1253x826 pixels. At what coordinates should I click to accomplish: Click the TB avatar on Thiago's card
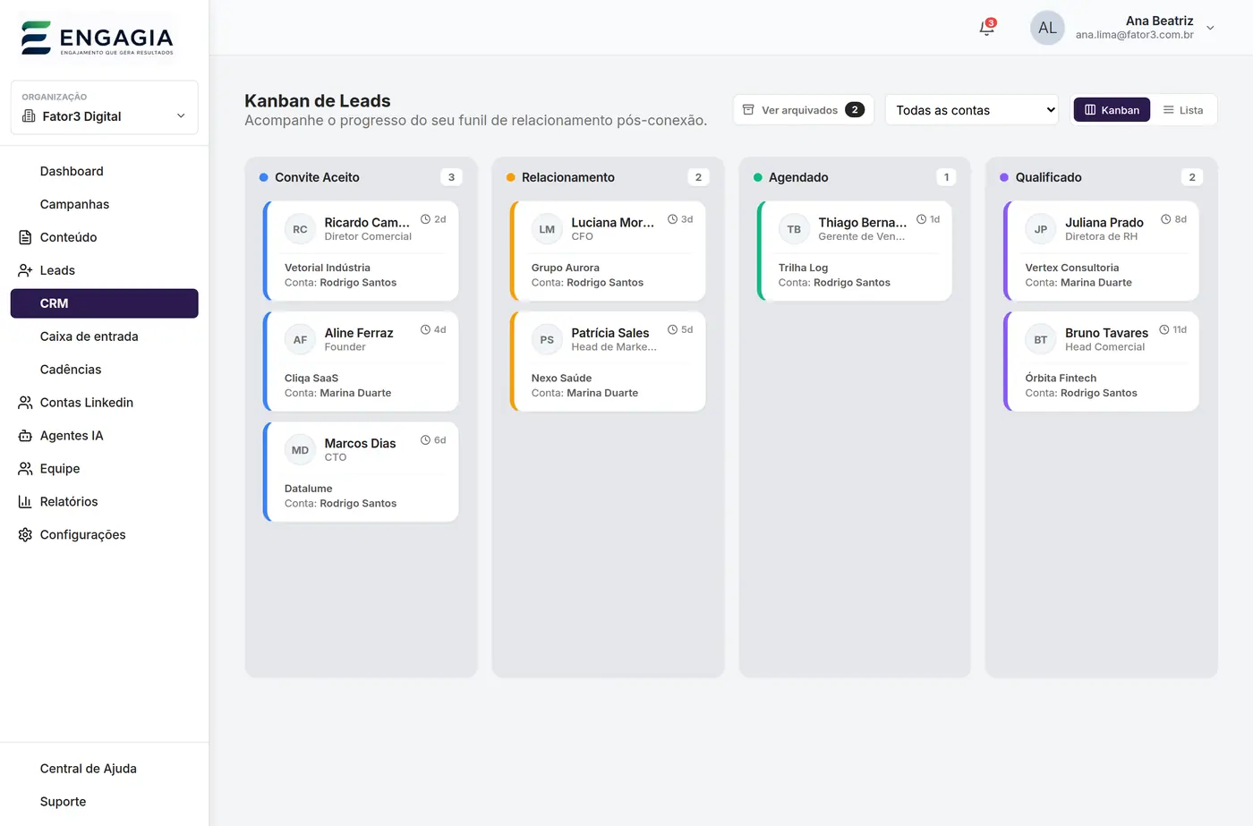tap(794, 229)
